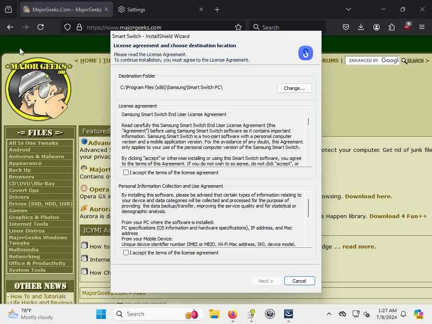Open Firefox View icon at tab strip
Viewport: 432px width, 324px height.
[8, 10]
